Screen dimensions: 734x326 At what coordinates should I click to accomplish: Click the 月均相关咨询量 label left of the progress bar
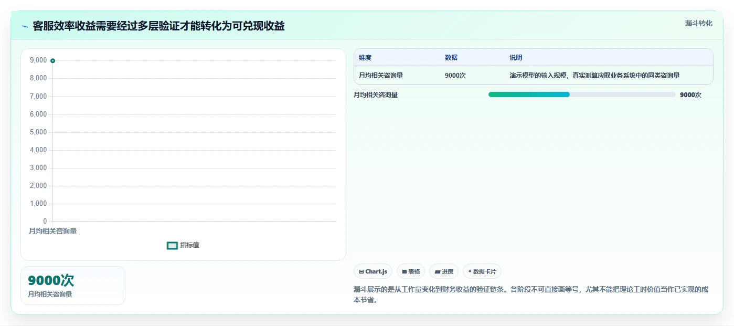376,95
